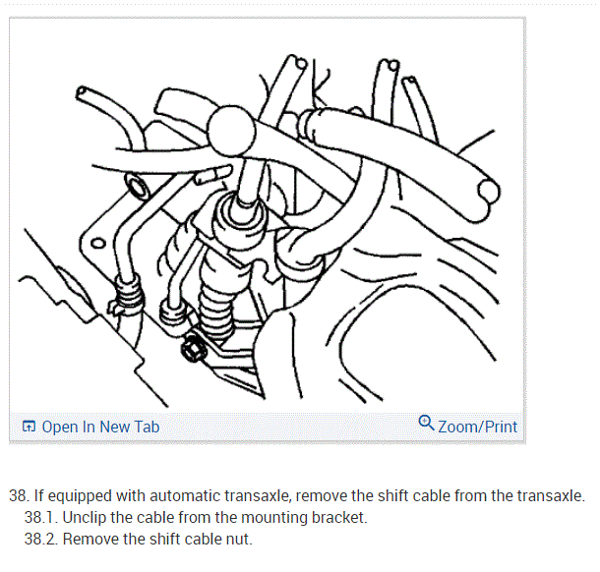Click the large hose open end at right
The image size is (600, 572).
[x=488, y=192]
